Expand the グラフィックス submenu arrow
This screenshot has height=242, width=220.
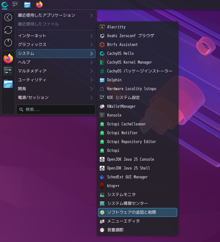[x=91, y=45]
